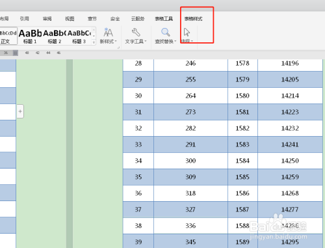Select the cell with value 255

(190, 79)
